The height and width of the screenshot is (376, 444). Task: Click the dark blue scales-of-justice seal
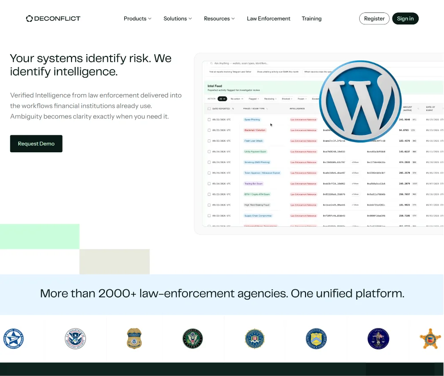point(378,339)
